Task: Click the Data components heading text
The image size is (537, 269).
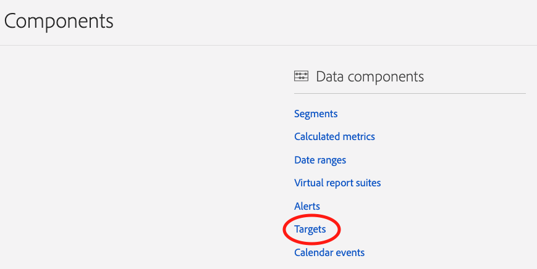Action: point(370,77)
